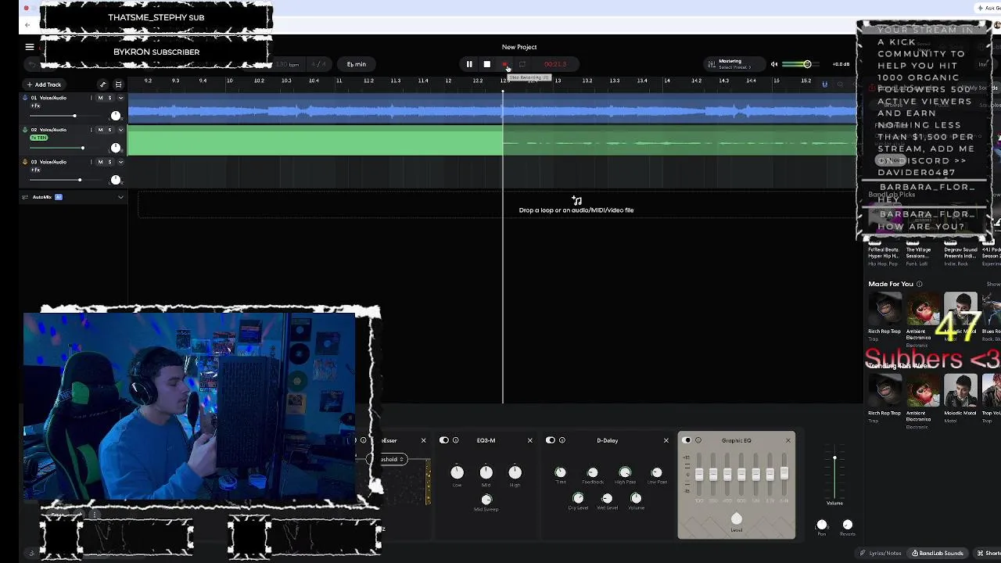The height and width of the screenshot is (563, 1001).
Task: Remove the EQ3-M effect
Action: pos(529,440)
